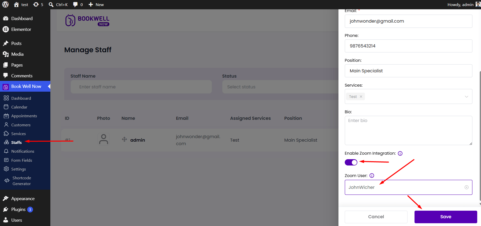The height and width of the screenshot is (226, 481).
Task: Click the Assigned Services column header
Action: pos(250,118)
